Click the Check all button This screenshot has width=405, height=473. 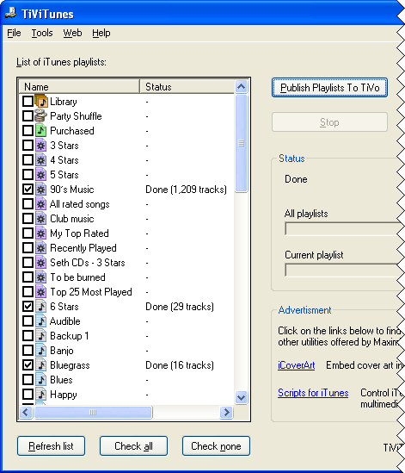click(x=133, y=445)
